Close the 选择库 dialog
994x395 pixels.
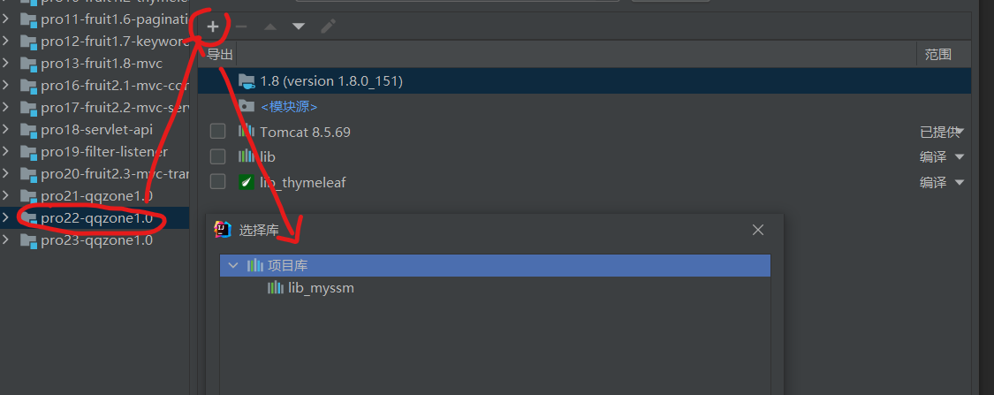click(x=757, y=230)
